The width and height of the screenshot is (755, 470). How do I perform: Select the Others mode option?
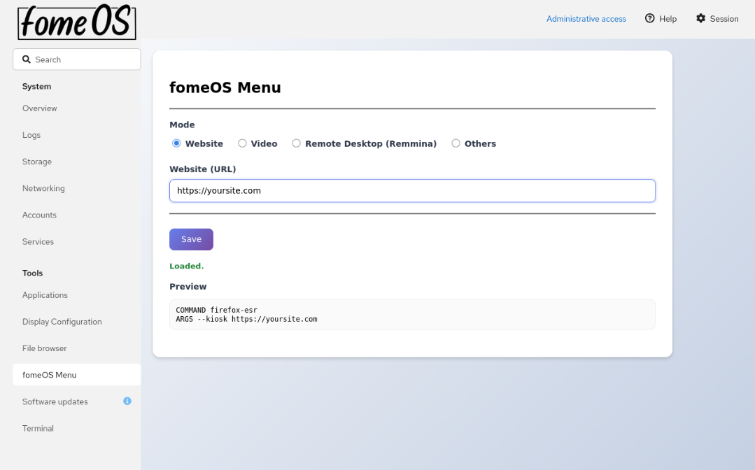point(456,143)
